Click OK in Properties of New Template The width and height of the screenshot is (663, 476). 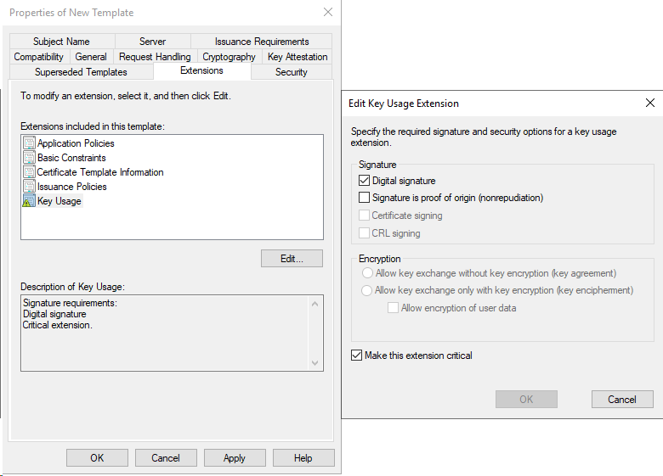(97, 458)
